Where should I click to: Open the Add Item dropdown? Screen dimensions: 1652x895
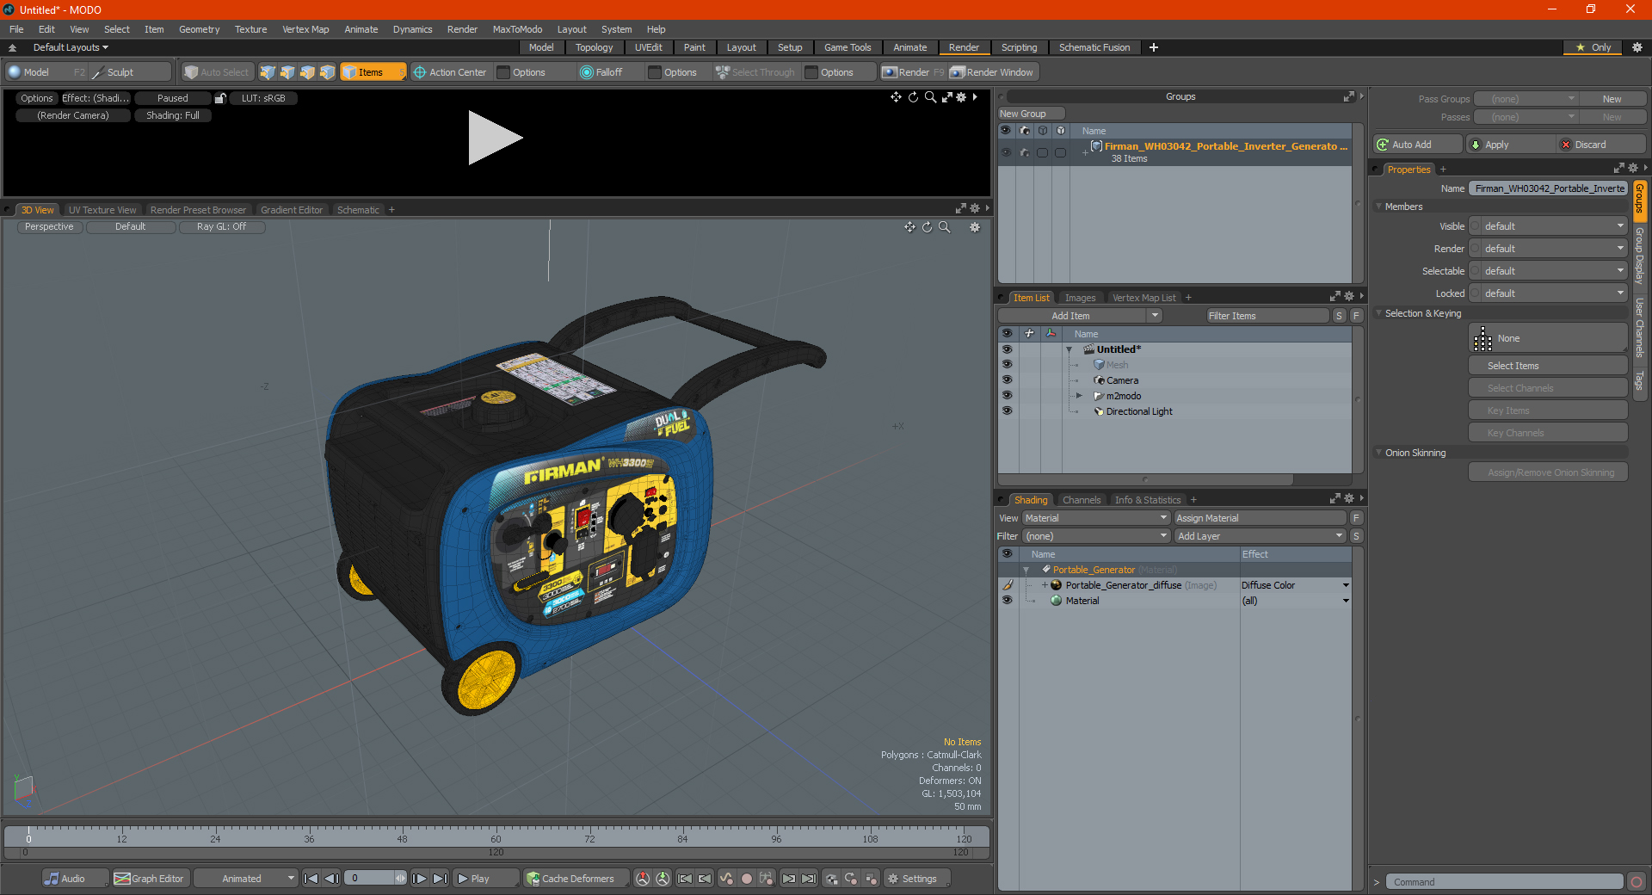(1081, 316)
